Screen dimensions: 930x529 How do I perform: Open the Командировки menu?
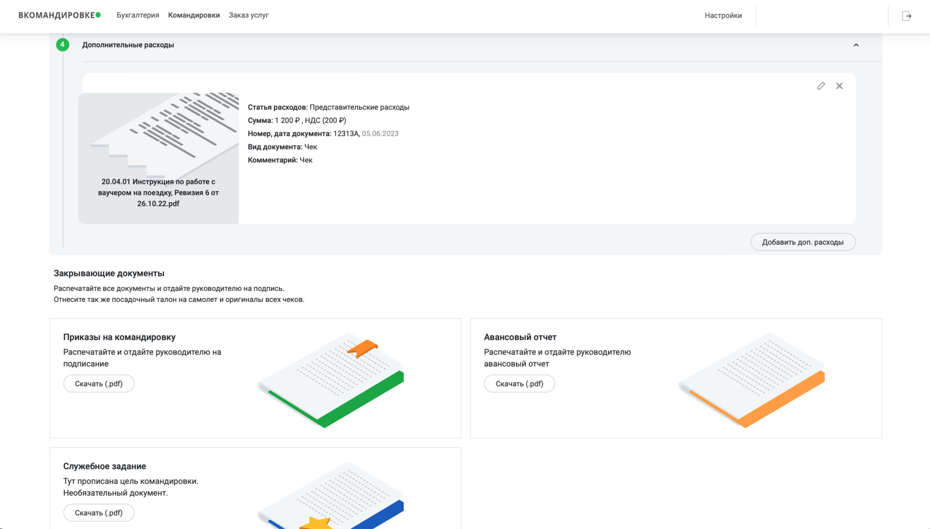[x=194, y=15]
